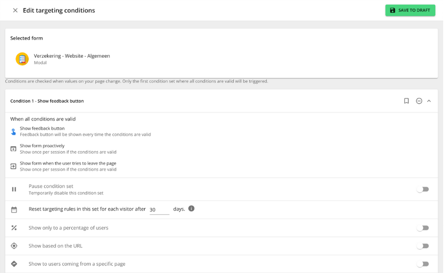The width and height of the screenshot is (445, 273).
Task: Turn on Show based on the URL
Action: (423, 246)
